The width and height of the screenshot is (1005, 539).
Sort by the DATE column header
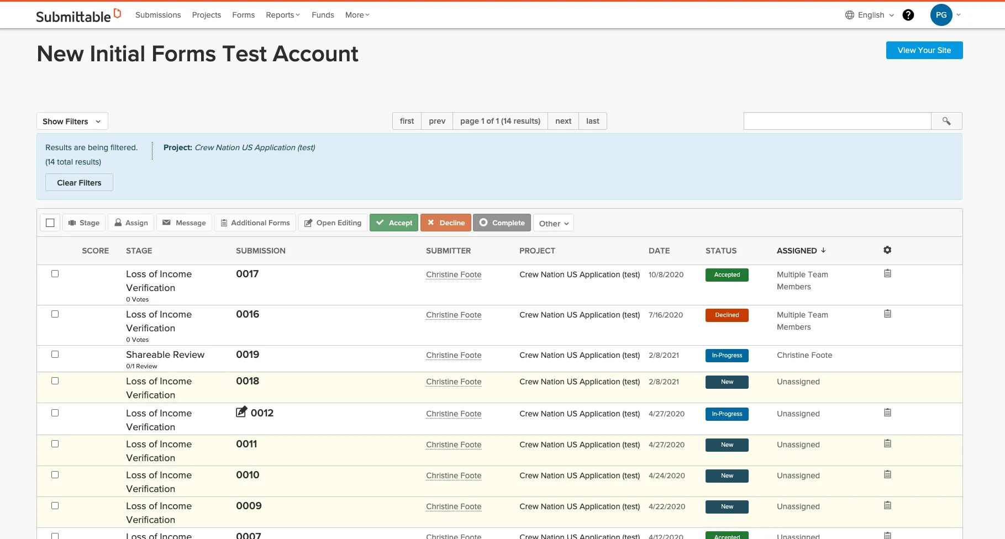(x=659, y=251)
